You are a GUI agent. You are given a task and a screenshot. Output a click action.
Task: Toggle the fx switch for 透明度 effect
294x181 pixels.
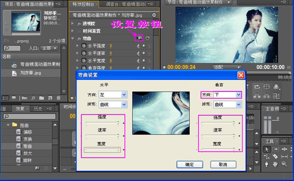coord(79,23)
